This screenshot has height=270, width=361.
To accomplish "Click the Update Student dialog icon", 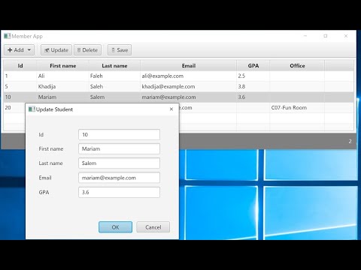I will (x=32, y=109).
